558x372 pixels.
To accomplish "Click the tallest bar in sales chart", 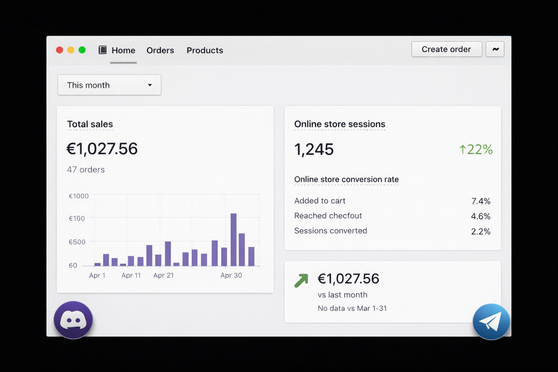I will point(233,239).
